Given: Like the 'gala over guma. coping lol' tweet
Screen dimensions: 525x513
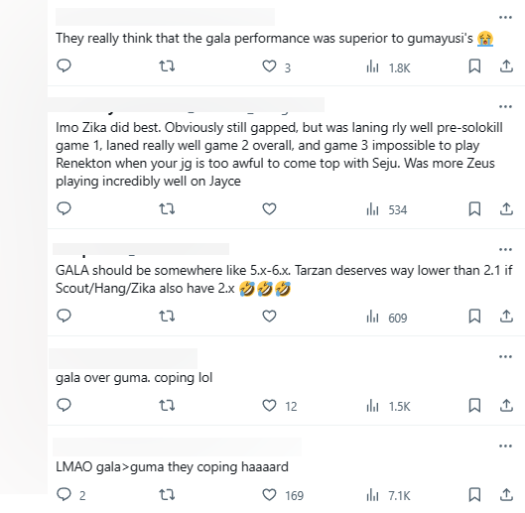Looking at the screenshot, I should [269, 405].
